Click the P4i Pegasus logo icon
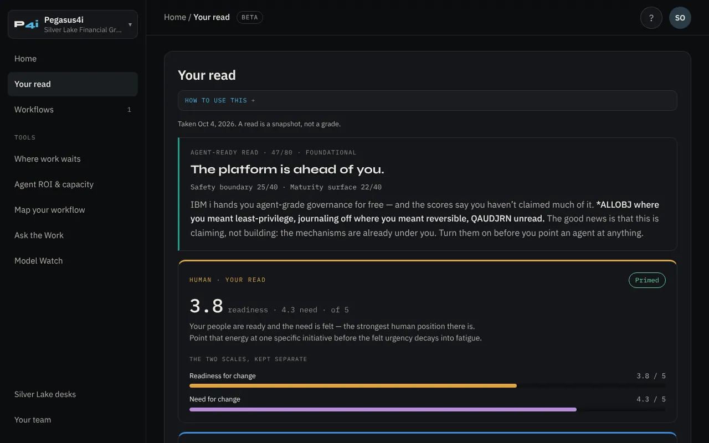 (x=27, y=24)
